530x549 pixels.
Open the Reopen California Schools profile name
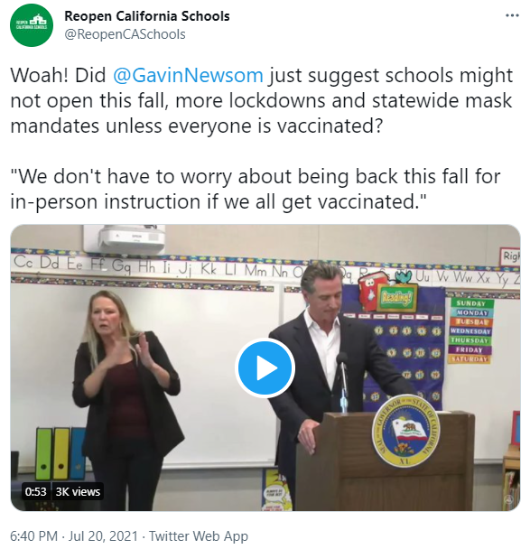[x=147, y=16]
